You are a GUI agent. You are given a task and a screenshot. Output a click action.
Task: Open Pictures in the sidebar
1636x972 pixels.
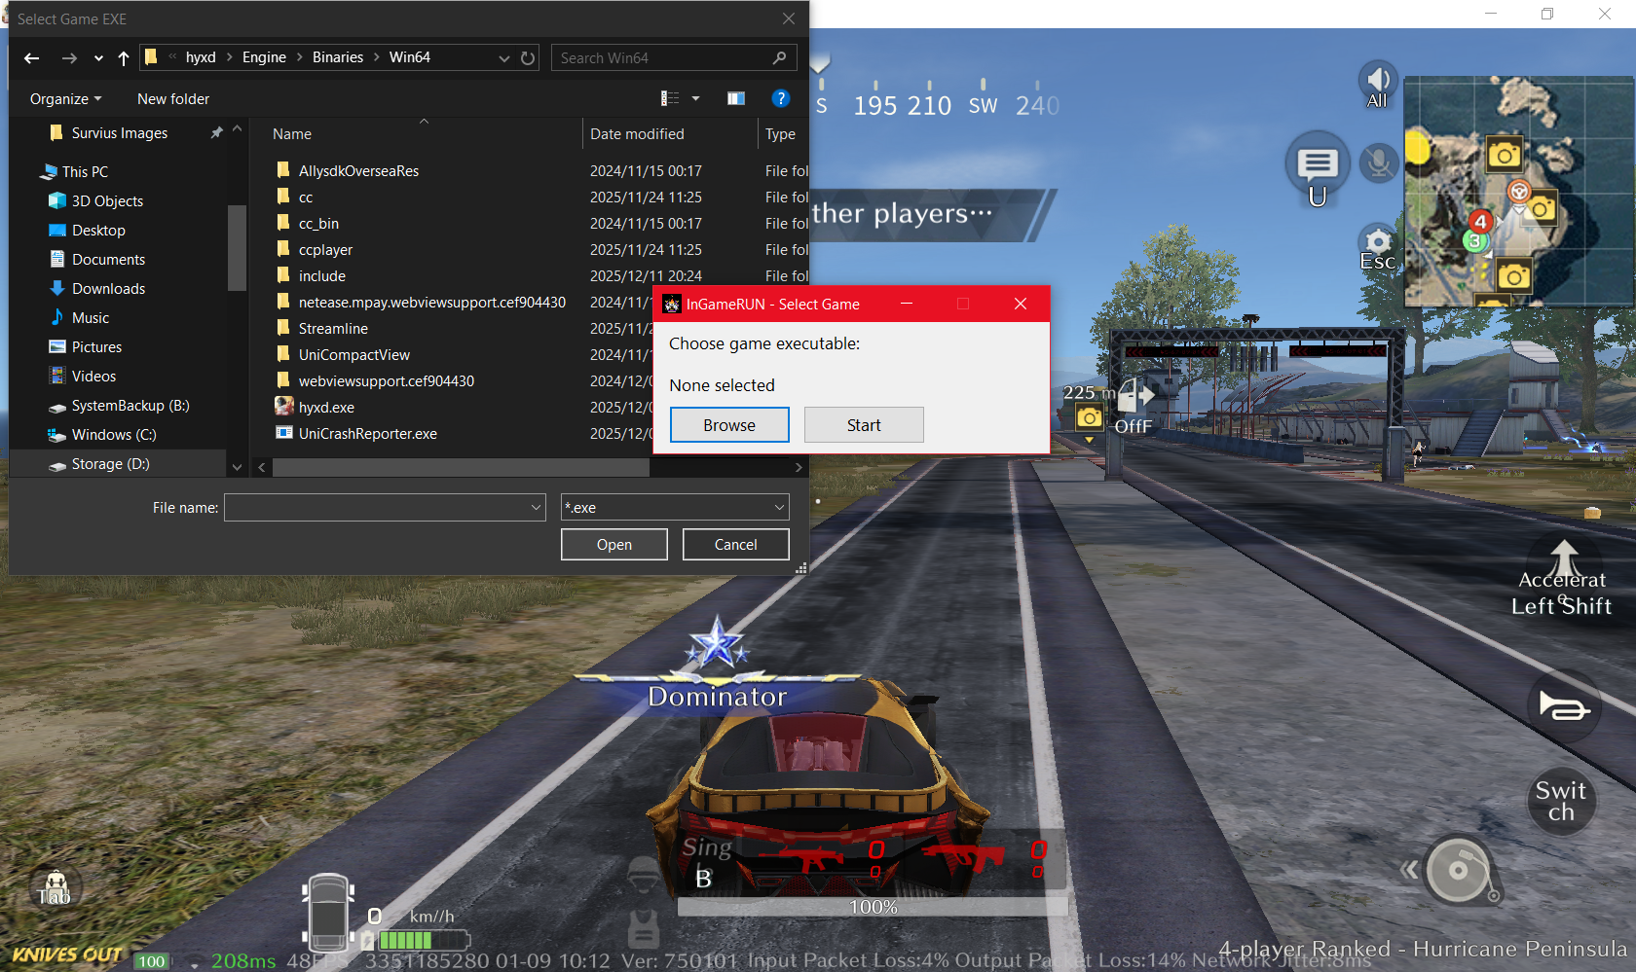click(96, 347)
